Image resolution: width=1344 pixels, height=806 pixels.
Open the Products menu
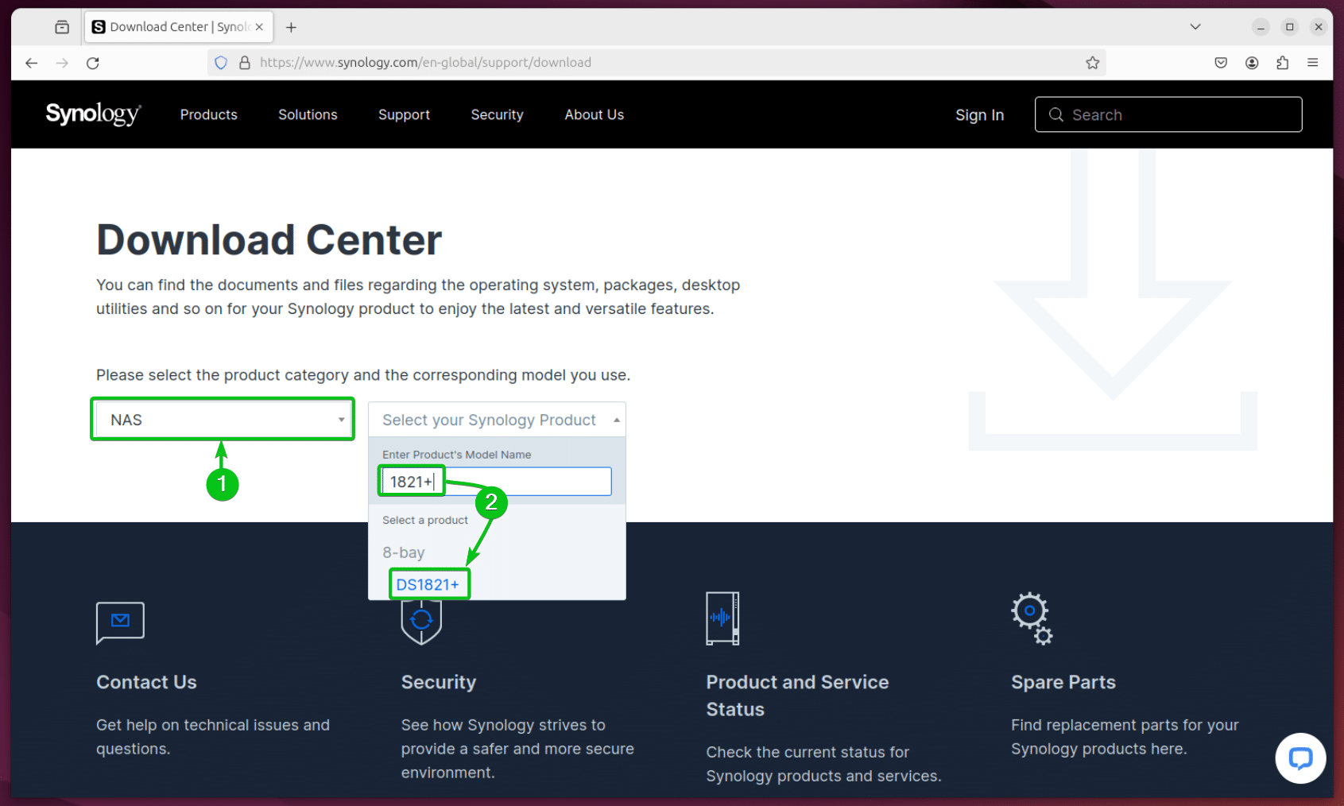208,114
